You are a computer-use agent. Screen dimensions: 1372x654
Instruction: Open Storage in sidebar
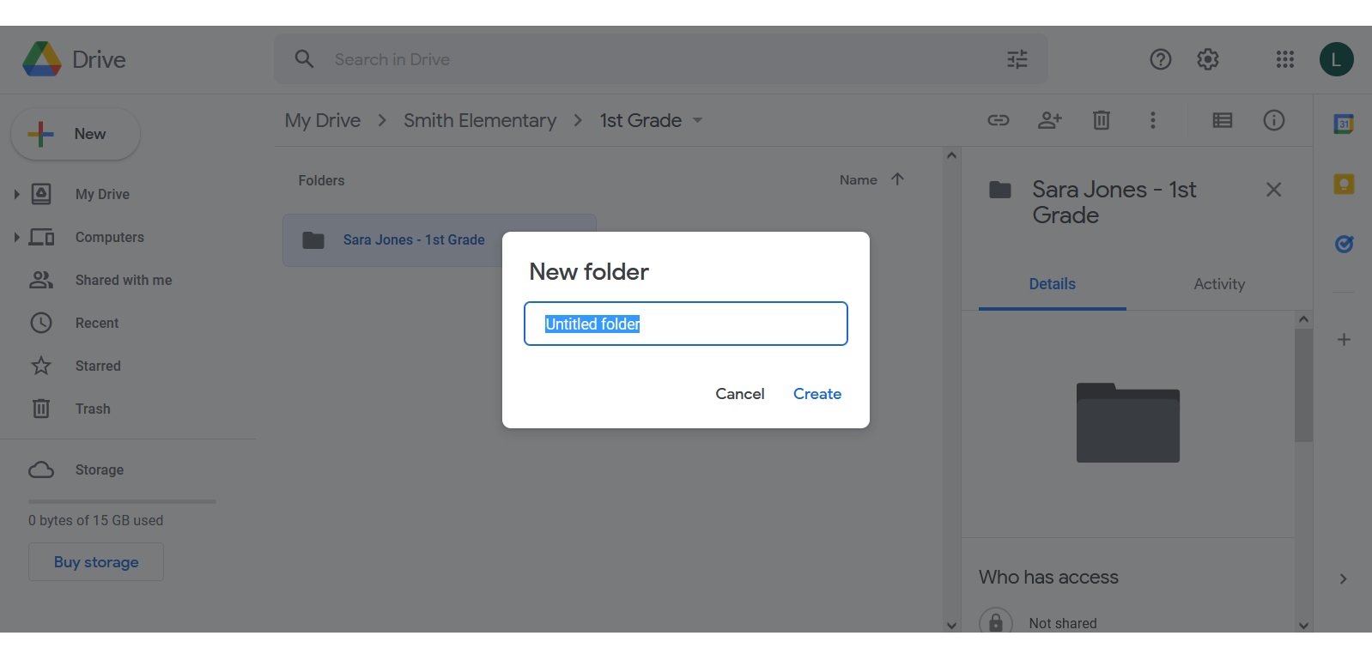[100, 469]
